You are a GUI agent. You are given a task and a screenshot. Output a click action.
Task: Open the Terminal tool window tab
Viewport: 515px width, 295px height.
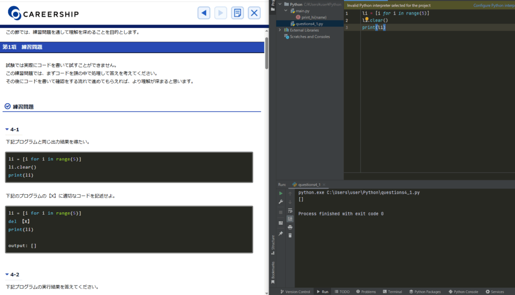tap(392, 291)
